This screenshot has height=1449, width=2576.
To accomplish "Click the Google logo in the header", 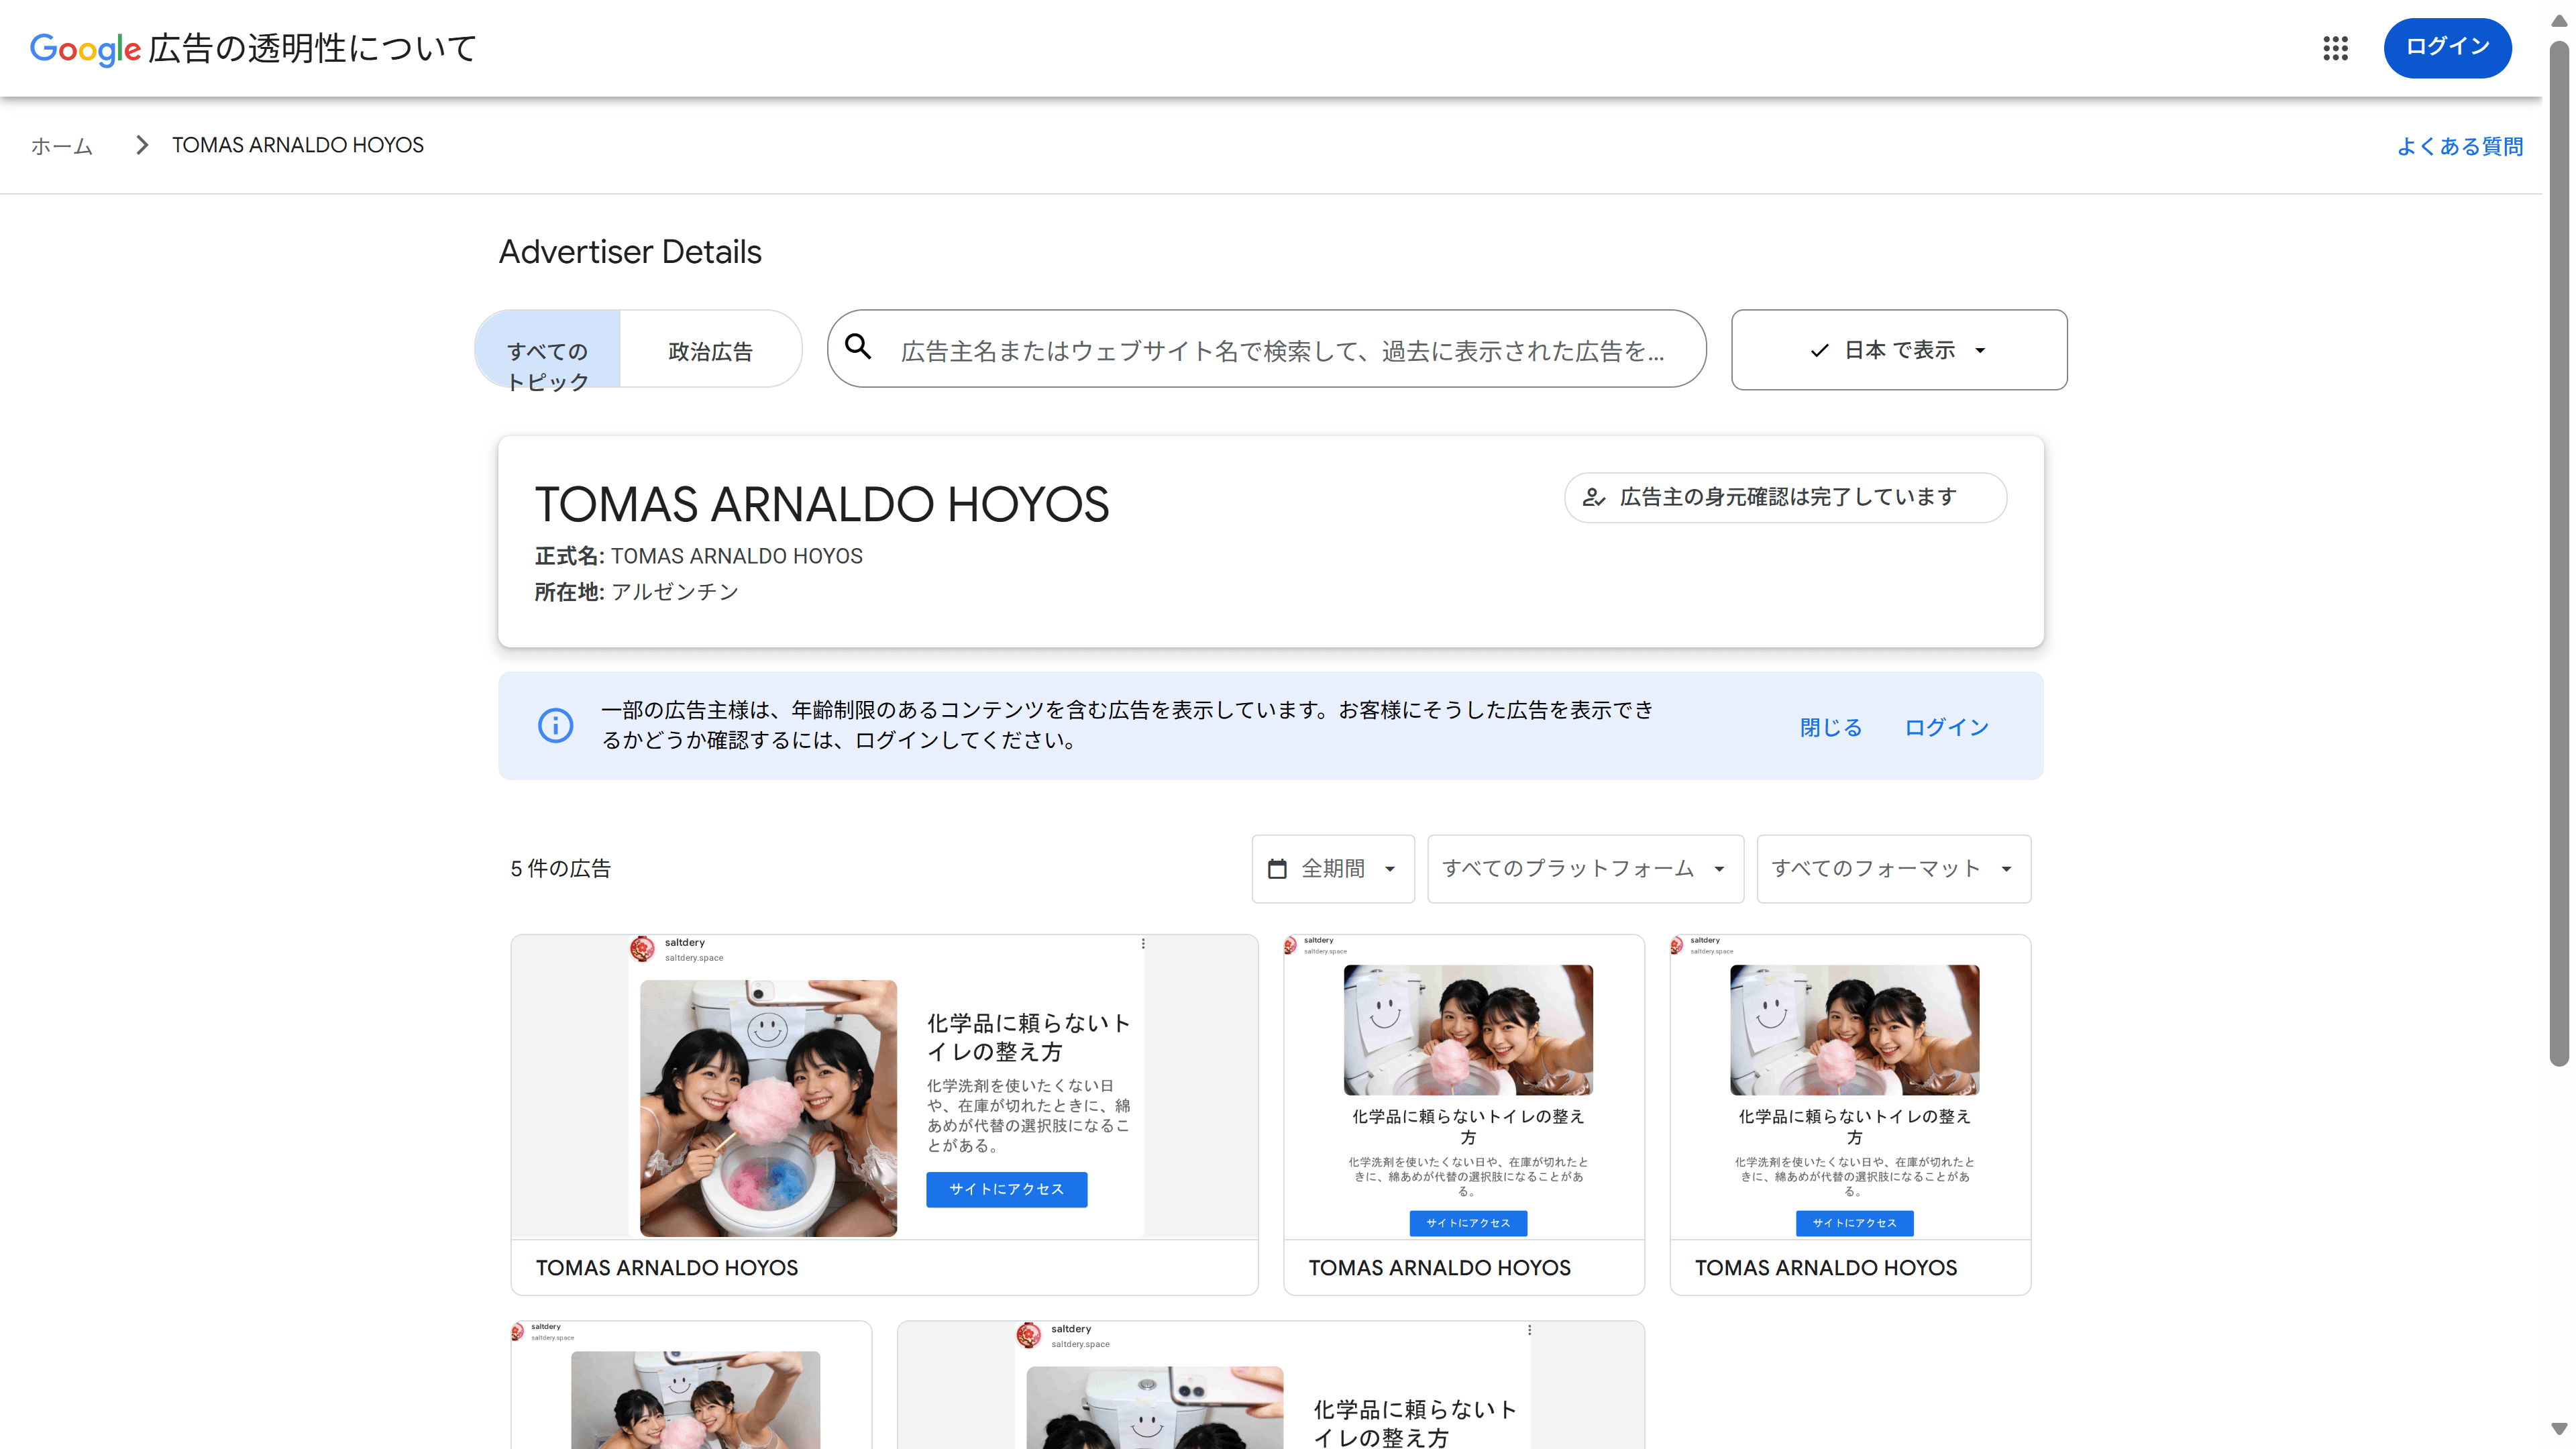I will 85,49.
